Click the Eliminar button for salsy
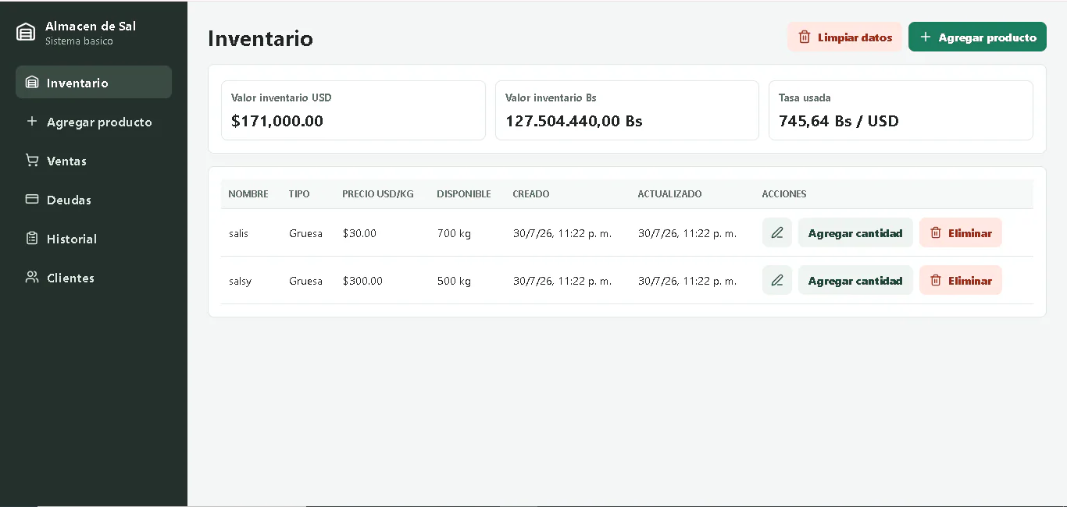The width and height of the screenshot is (1067, 507). click(x=961, y=280)
